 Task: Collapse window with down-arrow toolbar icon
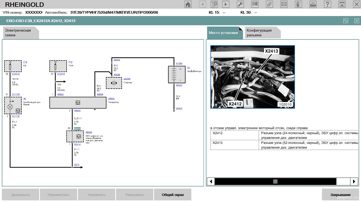342,4
